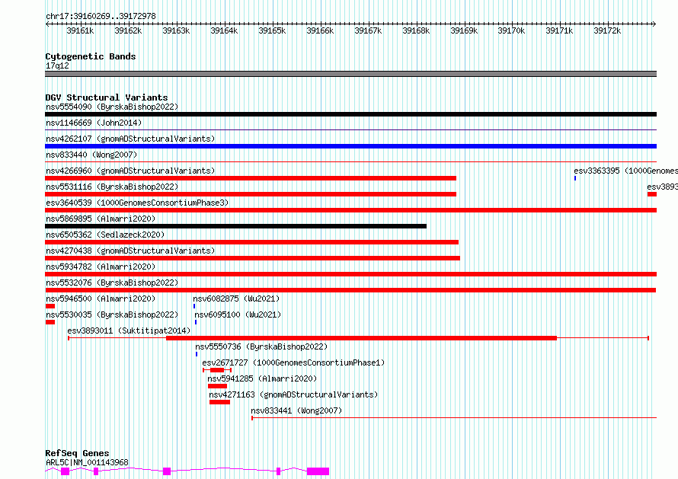Image resolution: width=678 pixels, height=479 pixels.
Task: Click the 39161k ruler tick label
Action: click(80, 30)
